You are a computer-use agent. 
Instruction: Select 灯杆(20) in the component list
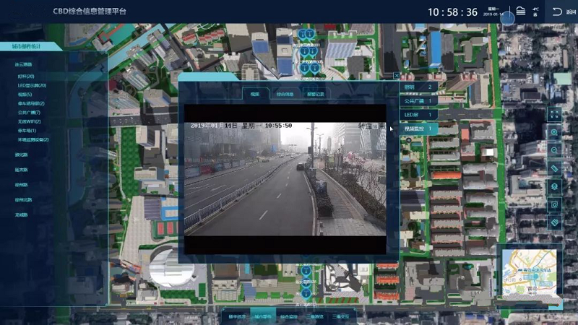pyautogui.click(x=26, y=76)
